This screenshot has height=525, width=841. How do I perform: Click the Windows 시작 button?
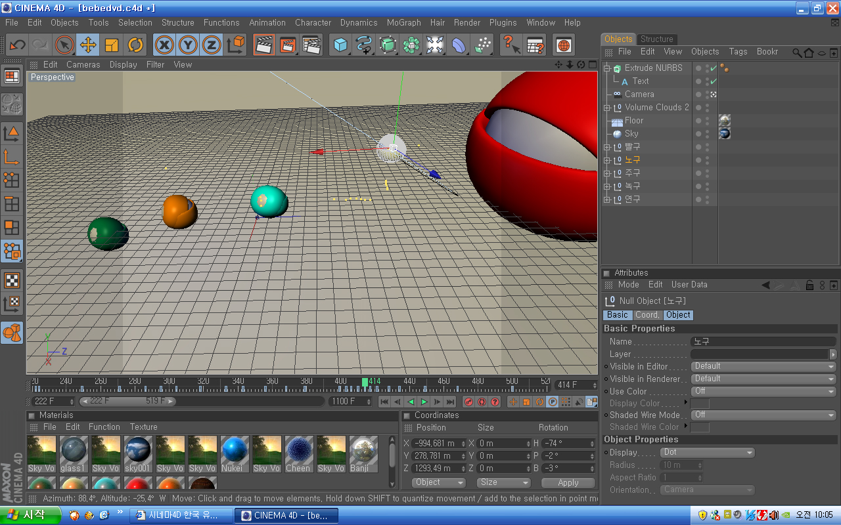tap(30, 515)
